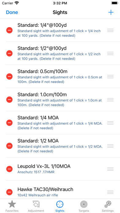Tap red delete icon for Standard: 1/4 MOA
The height and width of the screenshot is (213, 120).
[x=9, y=123]
